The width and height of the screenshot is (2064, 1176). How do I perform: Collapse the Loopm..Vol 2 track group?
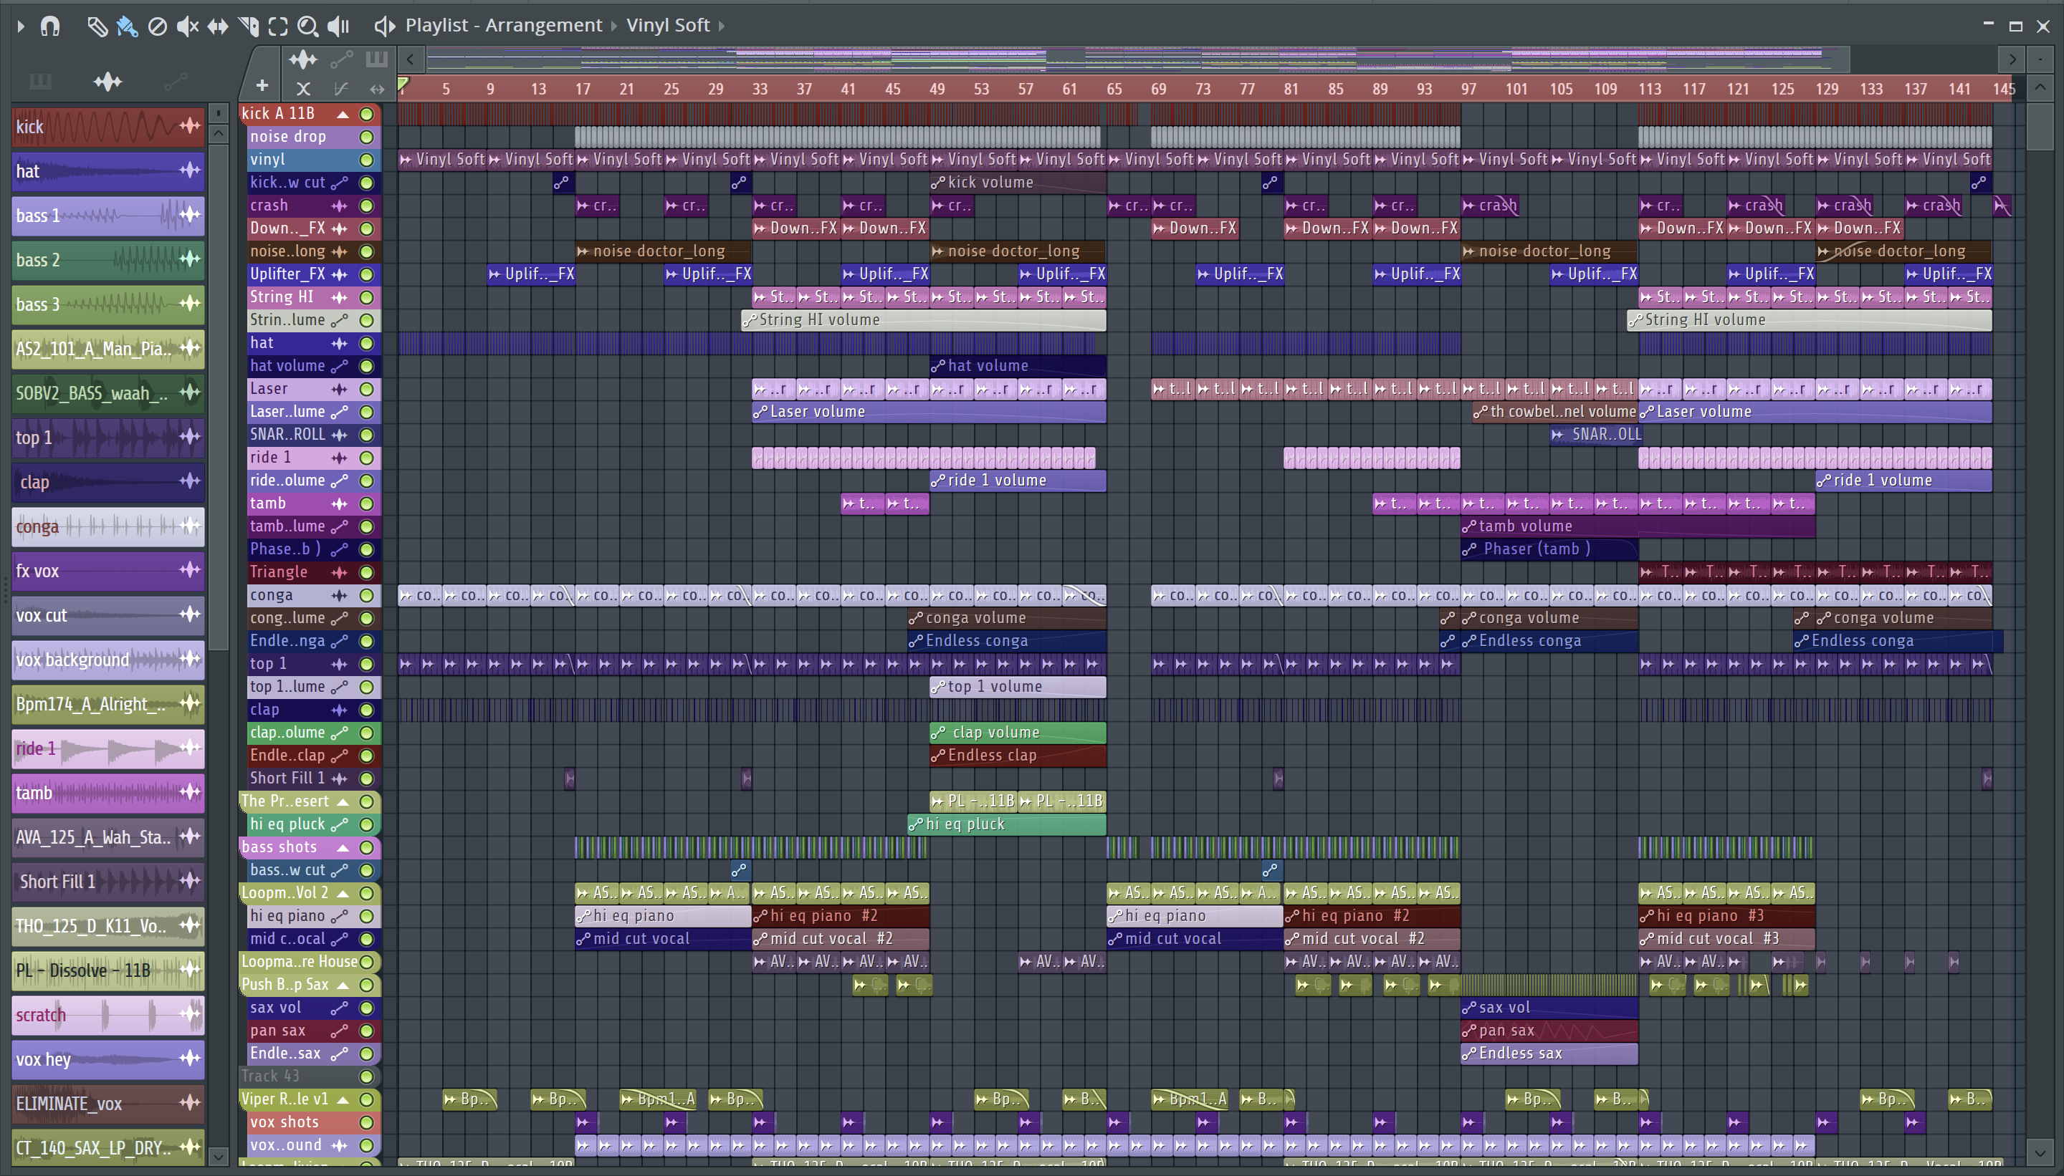point(343,894)
